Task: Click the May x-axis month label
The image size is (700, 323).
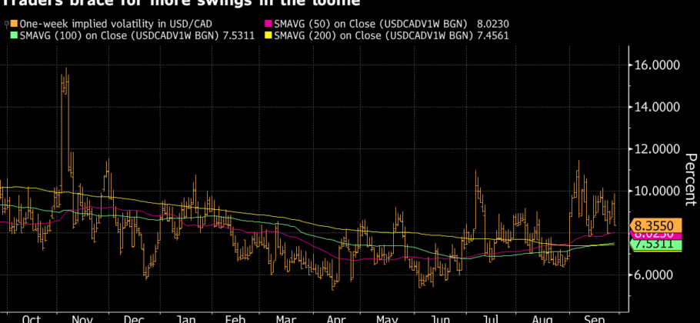Action: click(x=387, y=318)
